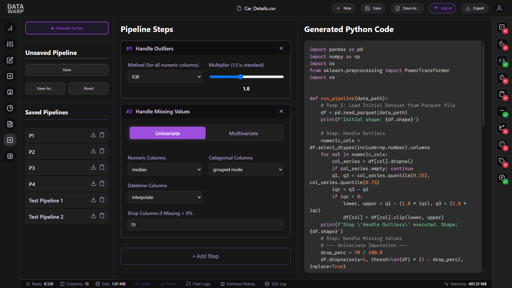
Task: Open the code snippet icon in right sidebar
Action: click(502, 61)
